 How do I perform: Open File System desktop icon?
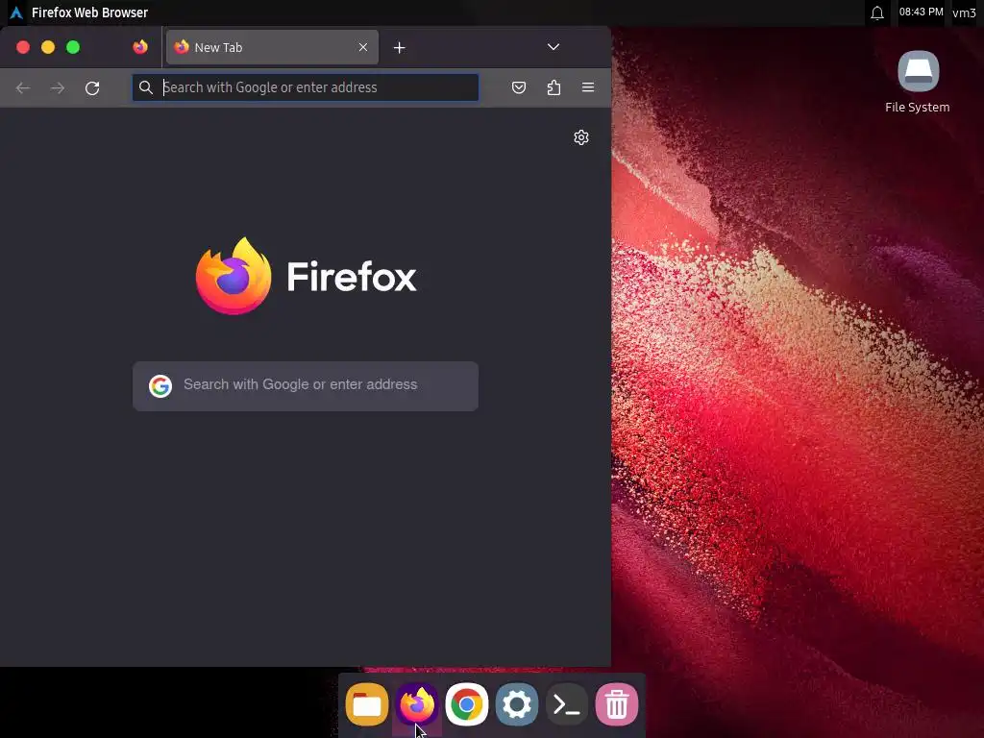(918, 83)
